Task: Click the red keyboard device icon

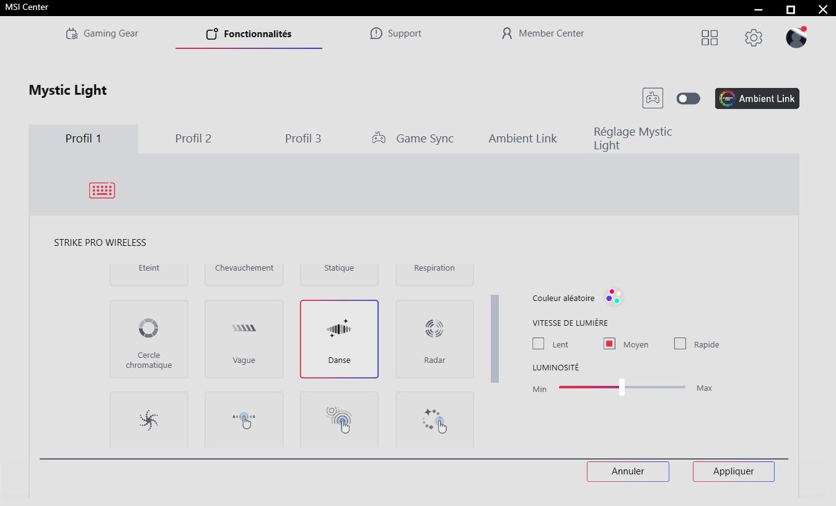Action: tap(102, 190)
